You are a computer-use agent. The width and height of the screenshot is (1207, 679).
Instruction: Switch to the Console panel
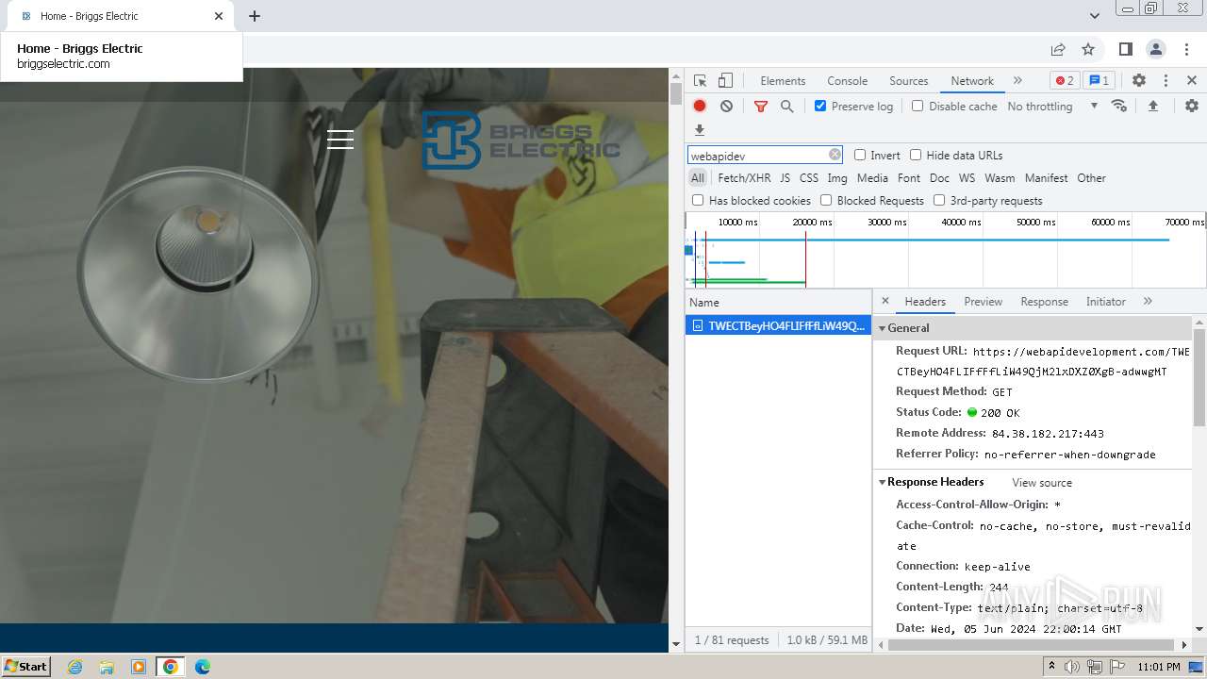point(847,81)
